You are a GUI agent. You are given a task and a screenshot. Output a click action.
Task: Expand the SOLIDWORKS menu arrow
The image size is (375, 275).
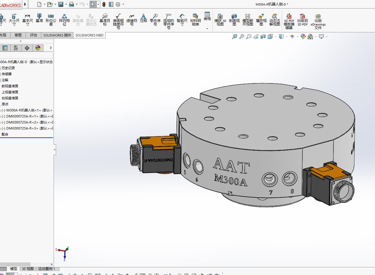[x=25, y=4]
